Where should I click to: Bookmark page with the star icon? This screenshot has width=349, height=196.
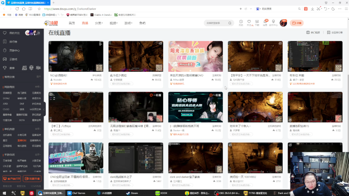[x=39, y=9]
